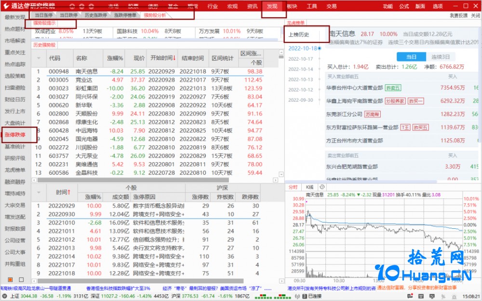Open the 版面 menu
This screenshot has width=482, height=301.
point(420,6)
